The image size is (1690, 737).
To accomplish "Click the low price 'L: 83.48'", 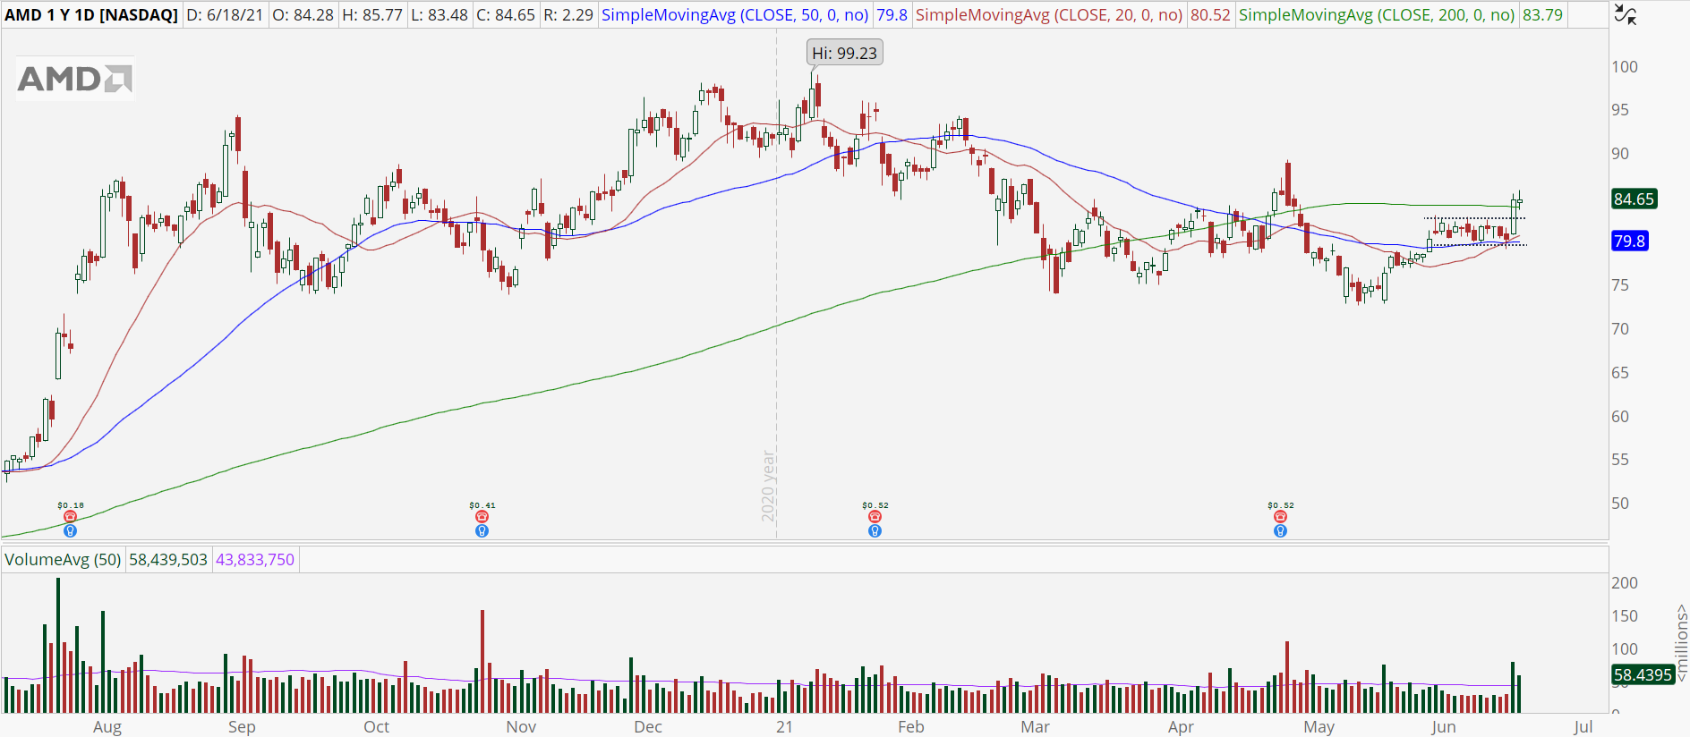I will 439,15.
